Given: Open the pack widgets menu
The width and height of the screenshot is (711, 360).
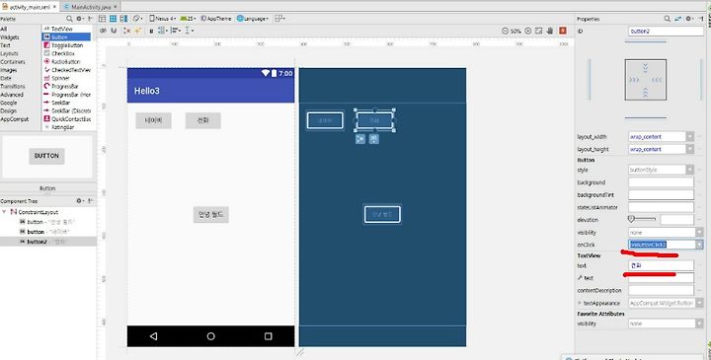Looking at the screenshot, I should [163, 31].
